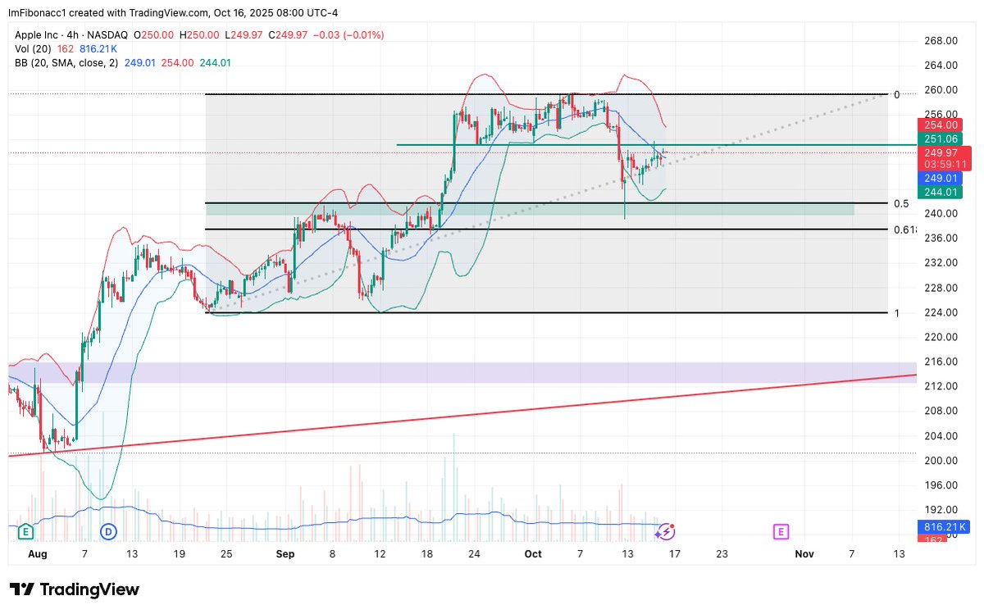Open the purple upcoming earnings E marker

click(x=781, y=532)
